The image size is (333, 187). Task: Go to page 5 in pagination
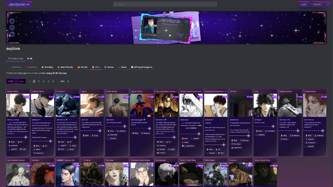click(x=53, y=81)
